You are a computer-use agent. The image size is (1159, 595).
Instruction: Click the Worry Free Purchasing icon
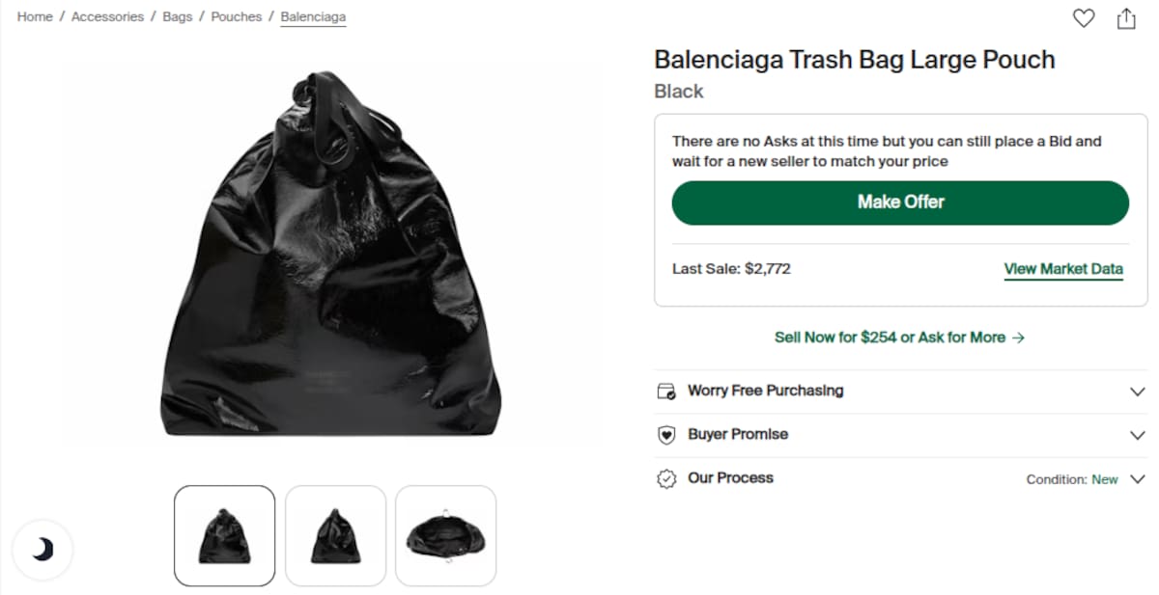(x=665, y=392)
